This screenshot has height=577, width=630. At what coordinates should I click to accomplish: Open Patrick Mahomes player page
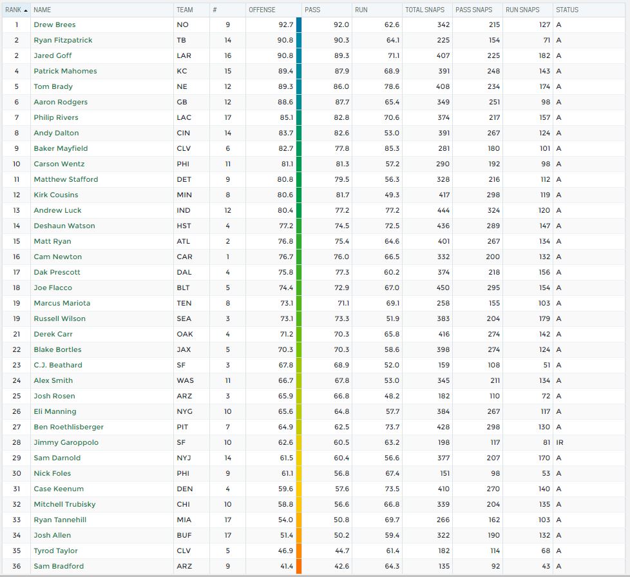[x=65, y=71]
